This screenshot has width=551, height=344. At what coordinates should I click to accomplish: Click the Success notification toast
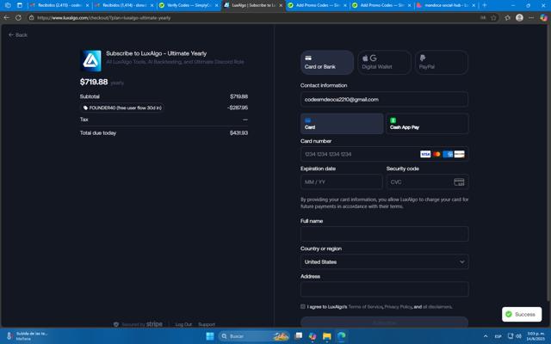pyautogui.click(x=522, y=314)
